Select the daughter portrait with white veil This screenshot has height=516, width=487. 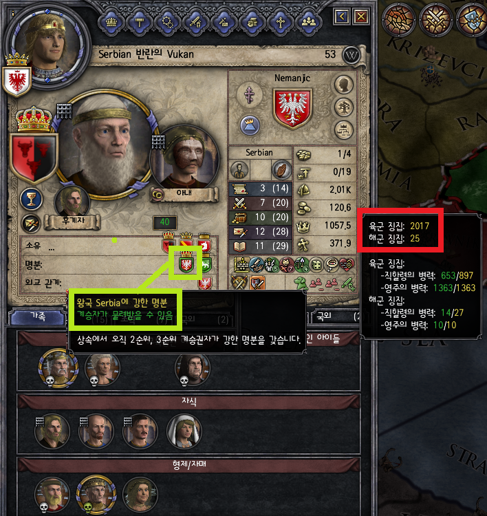tap(184, 431)
